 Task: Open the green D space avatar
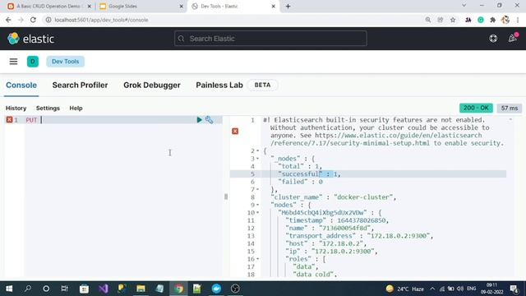point(33,62)
